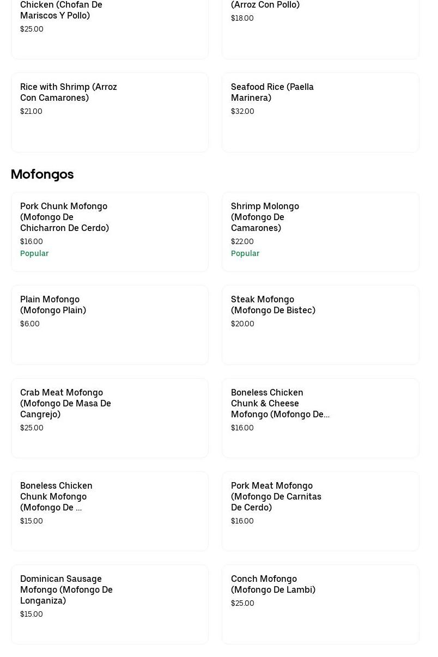Open the Pork Chunk Mofongo item
This screenshot has height=657, width=438.
pyautogui.click(x=109, y=231)
